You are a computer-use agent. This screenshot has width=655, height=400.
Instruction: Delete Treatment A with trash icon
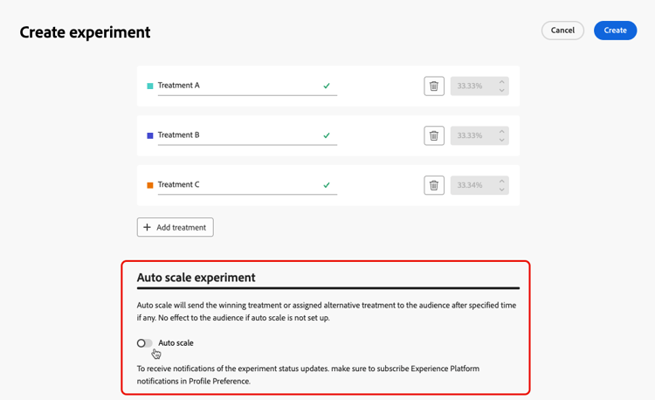[434, 86]
